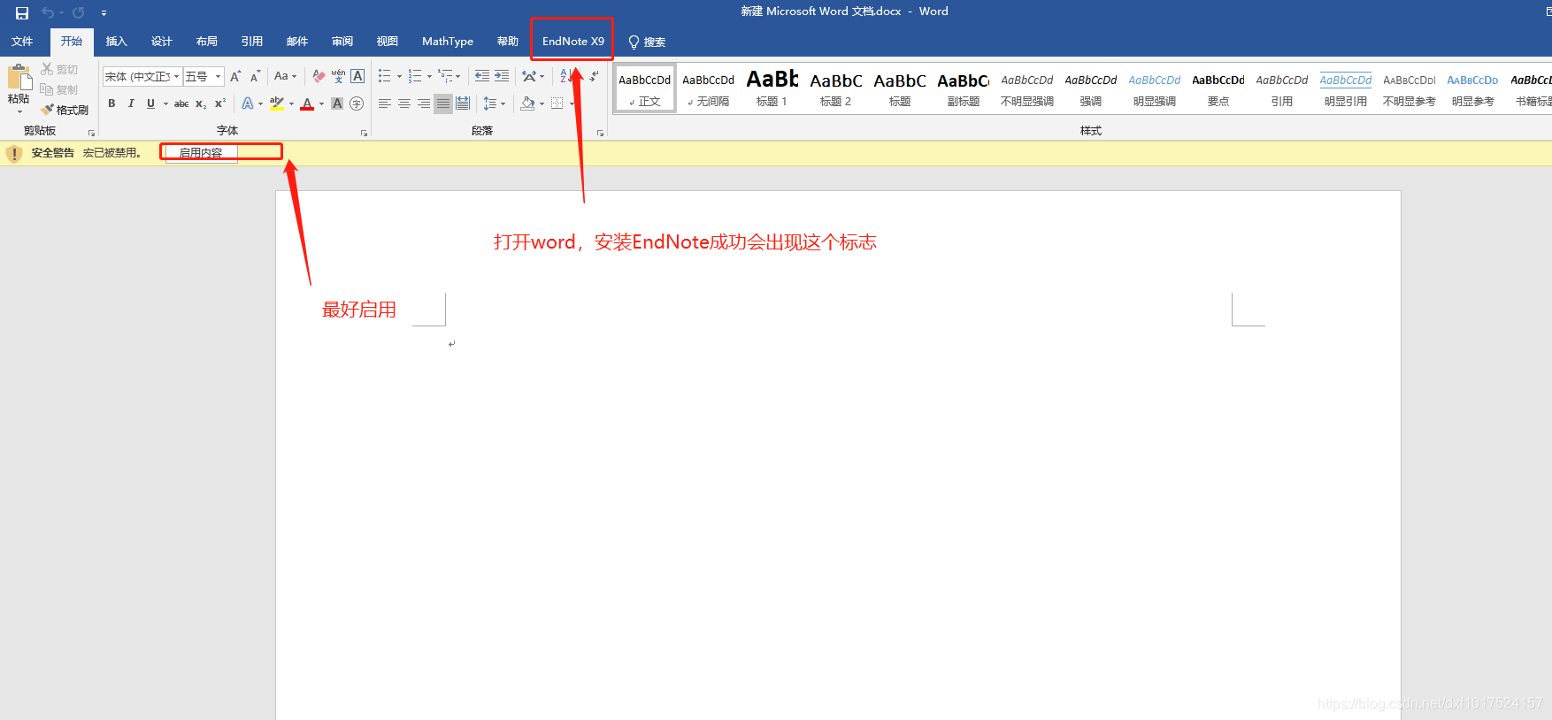Viewport: 1552px width, 720px height.
Task: Apply the 正文 Normal style
Action: pyautogui.click(x=645, y=88)
